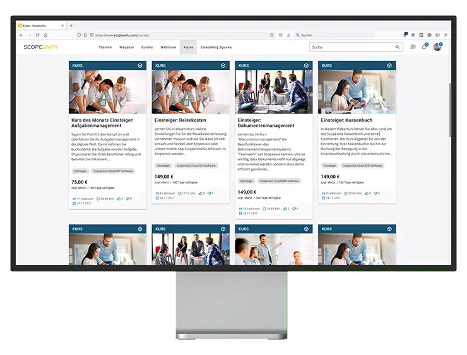
Task: Open Kassenbuch course thumbnail image
Action: pos(357,92)
